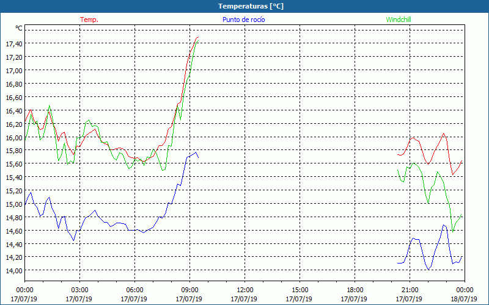Click the Temperaturas [°C] chart title
489x305 pixels.
(x=251, y=6)
